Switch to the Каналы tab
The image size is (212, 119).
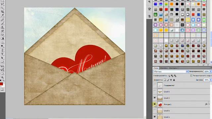tap(163, 68)
